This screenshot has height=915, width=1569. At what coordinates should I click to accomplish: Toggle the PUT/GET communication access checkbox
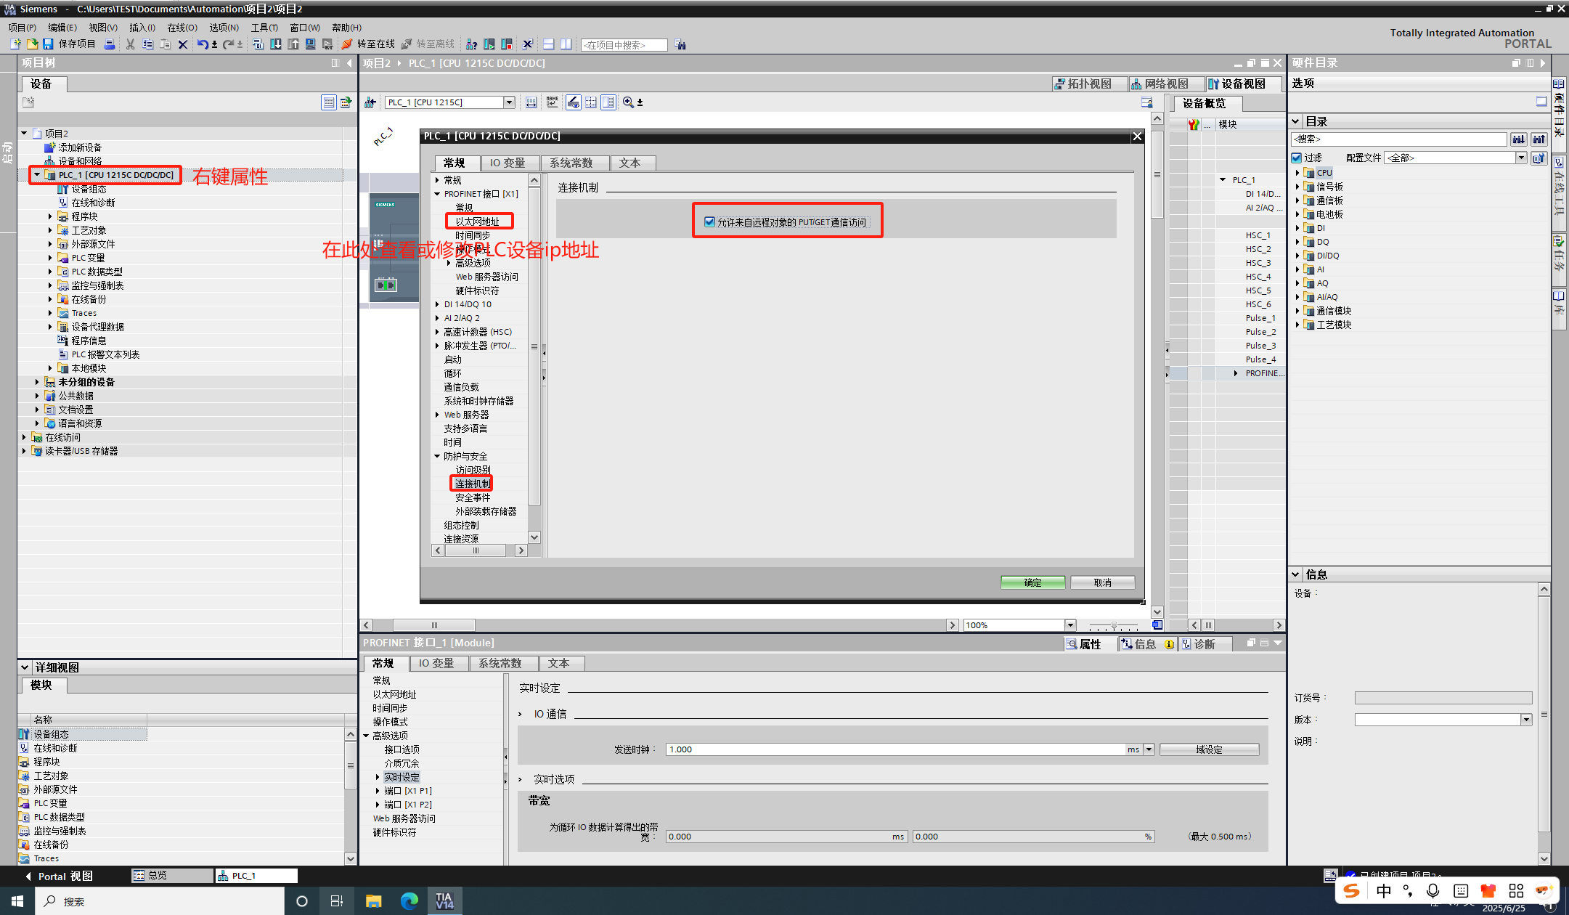(709, 222)
